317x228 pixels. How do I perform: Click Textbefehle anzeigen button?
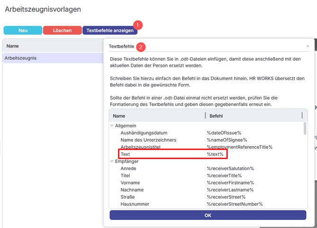(110, 30)
